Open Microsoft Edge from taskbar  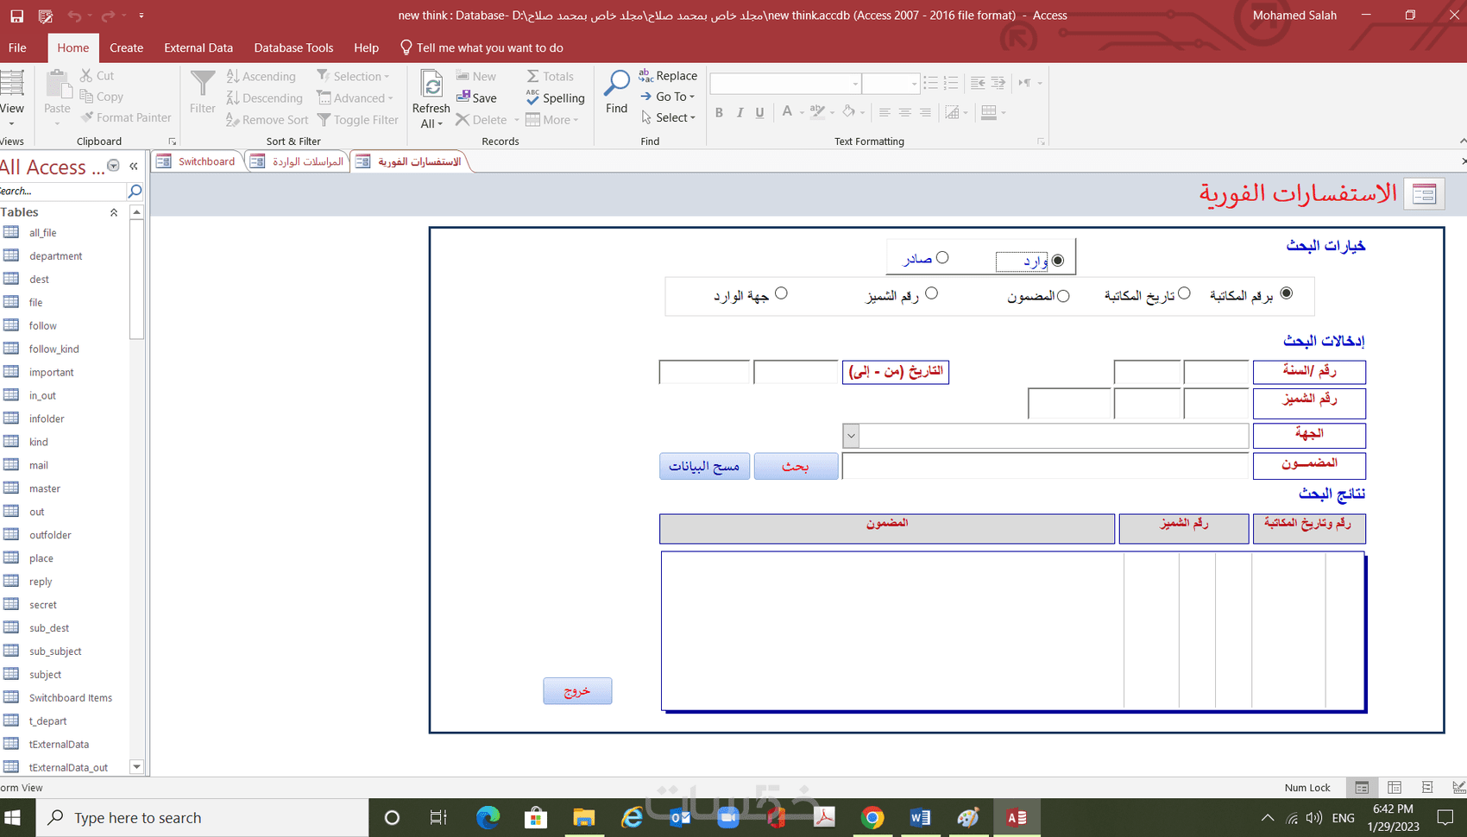pos(488,817)
